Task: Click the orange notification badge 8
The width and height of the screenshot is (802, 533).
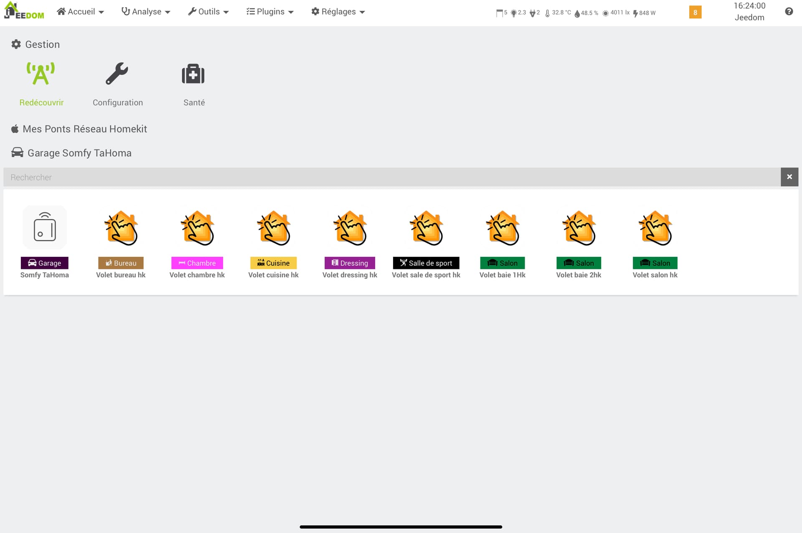Action: coord(695,13)
